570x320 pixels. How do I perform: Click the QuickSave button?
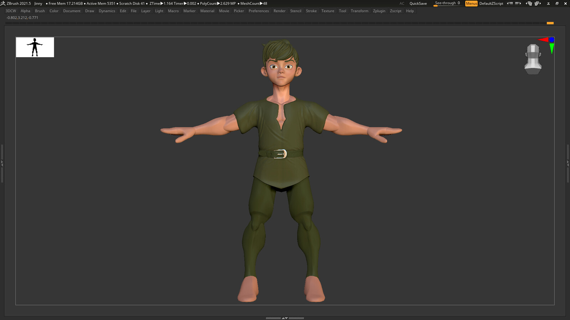point(418,4)
